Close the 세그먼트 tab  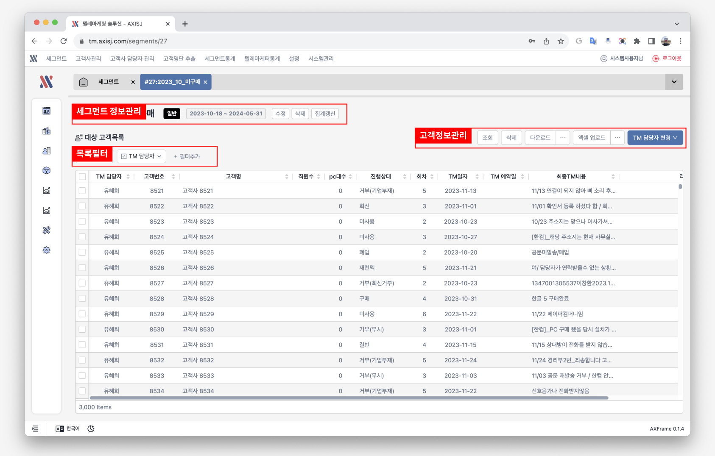133,82
